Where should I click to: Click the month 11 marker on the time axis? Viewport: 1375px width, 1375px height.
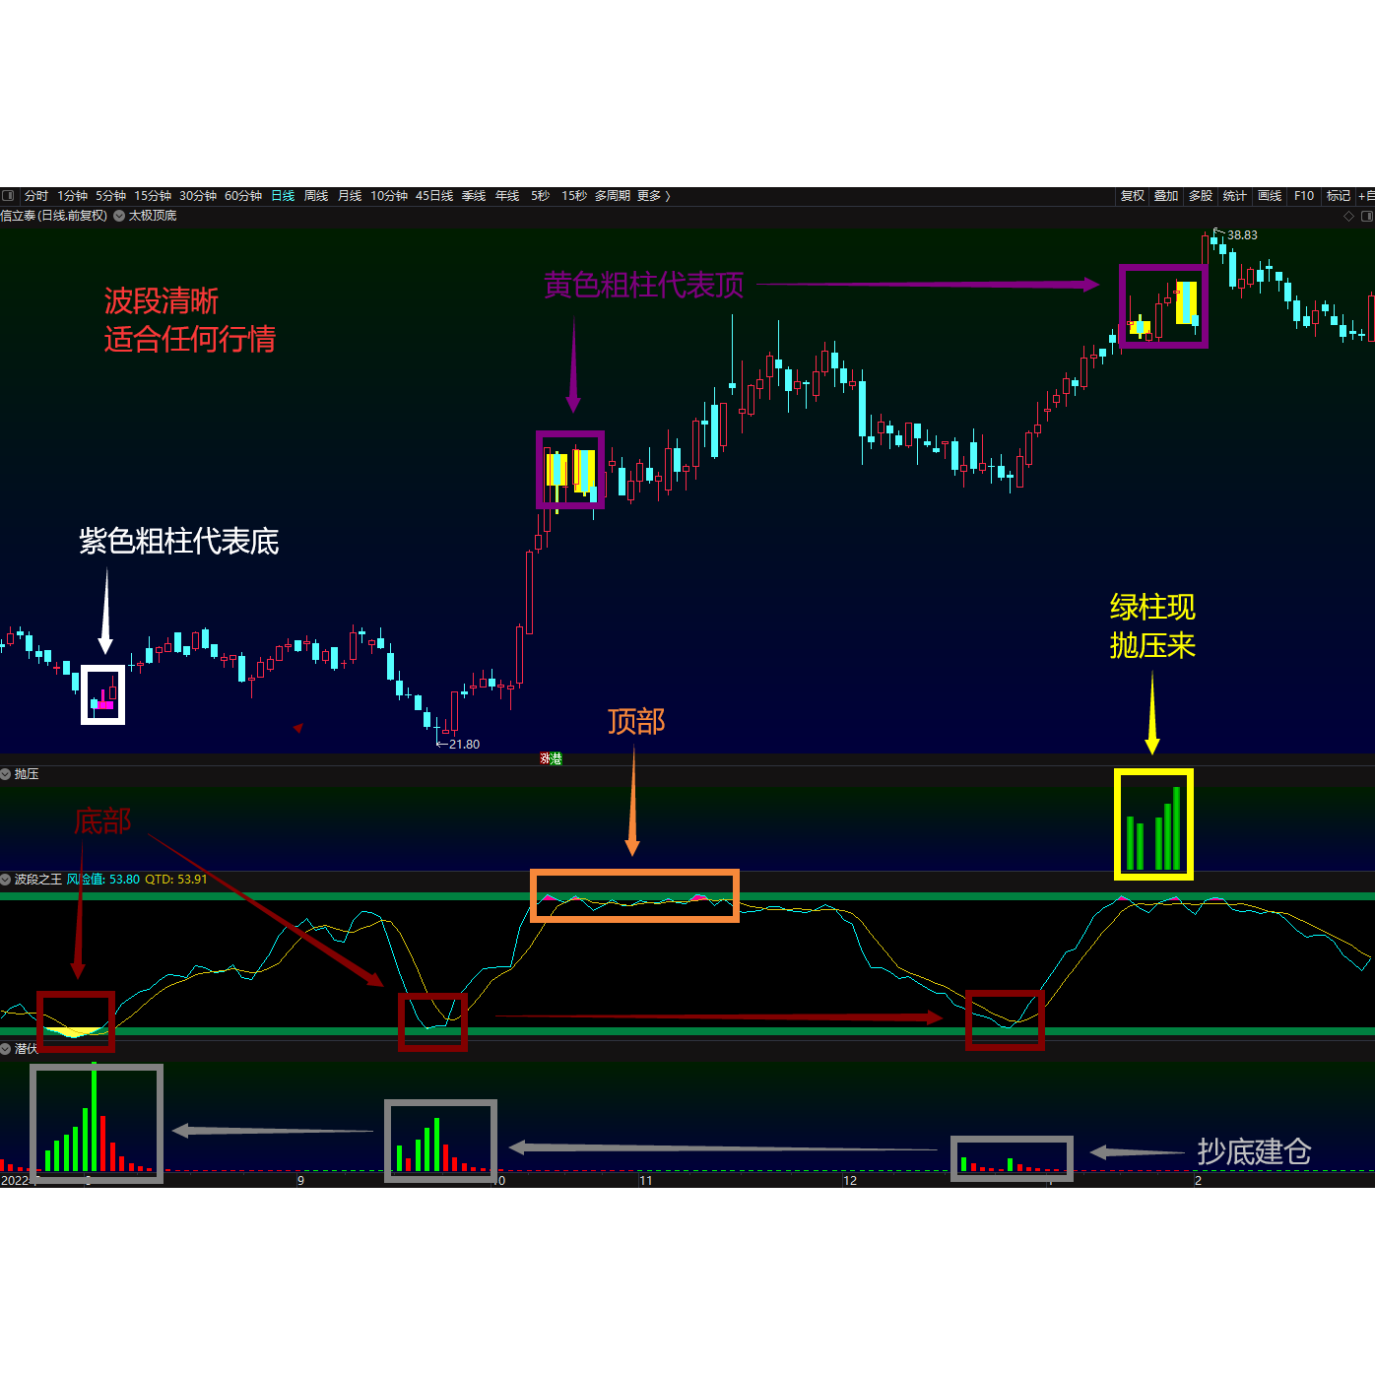[646, 1180]
